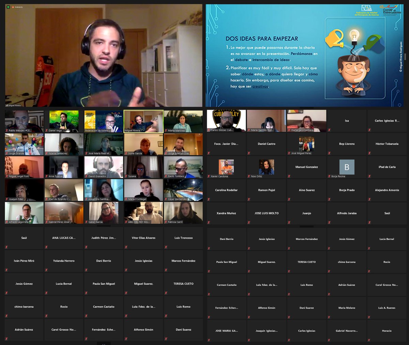Click the green encryption shield icon

click(x=8, y=7)
